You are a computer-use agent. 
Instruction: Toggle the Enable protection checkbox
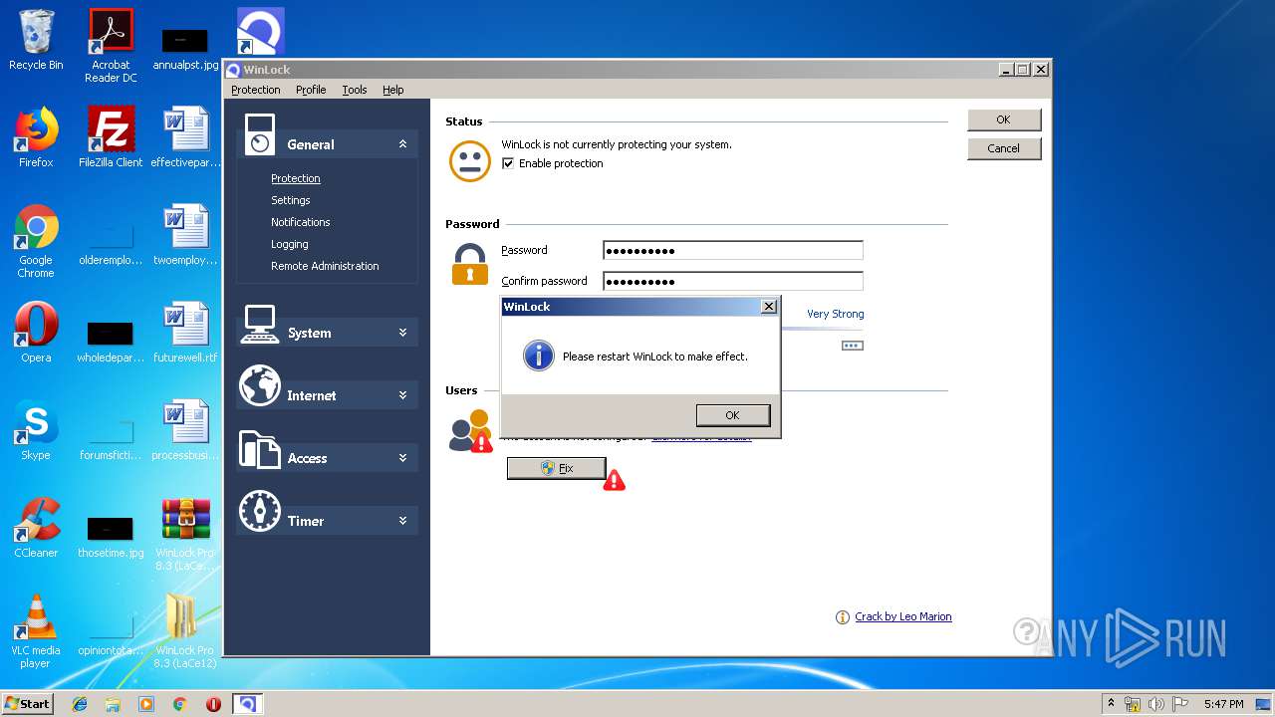[x=508, y=163]
